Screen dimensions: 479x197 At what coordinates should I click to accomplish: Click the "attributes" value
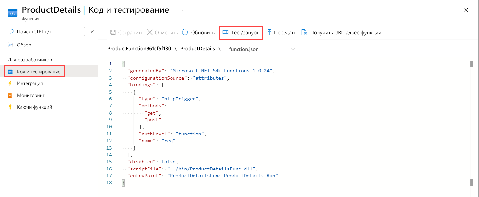tap(210, 78)
